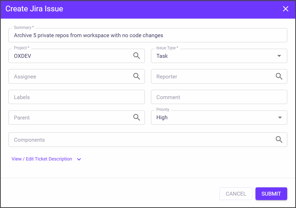Viewport: 296px width, 208px height.
Task: Click the View / Edit Ticket Description link
Action: [42, 159]
